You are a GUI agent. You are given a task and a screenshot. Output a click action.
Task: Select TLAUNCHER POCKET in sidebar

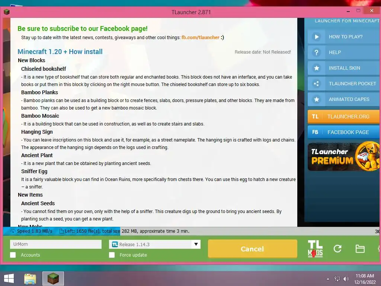343,84
